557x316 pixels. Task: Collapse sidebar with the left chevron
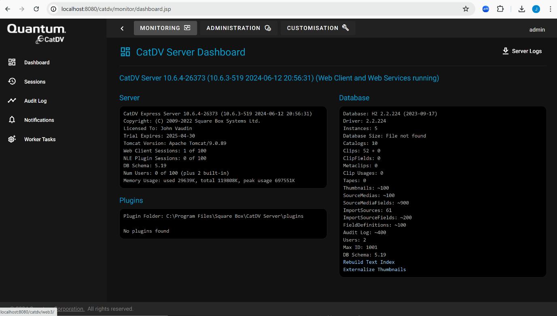click(122, 28)
